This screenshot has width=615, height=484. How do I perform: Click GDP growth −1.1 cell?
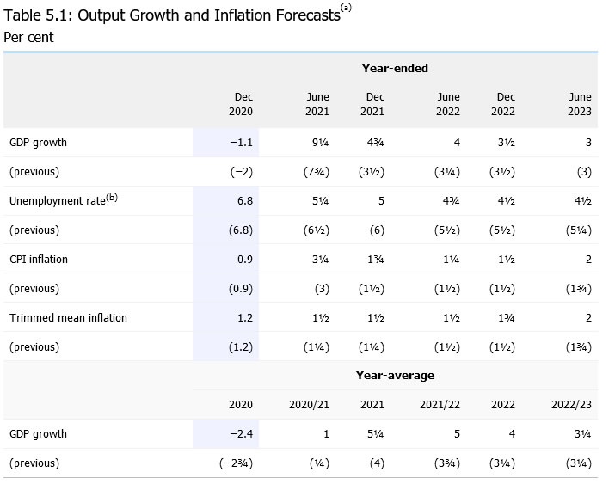(x=241, y=142)
